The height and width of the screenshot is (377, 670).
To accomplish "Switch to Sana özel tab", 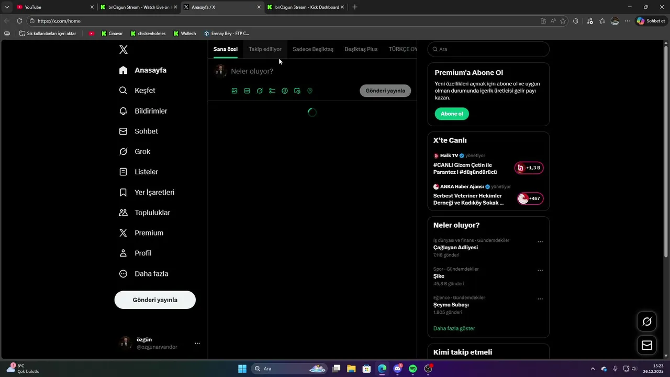I will pyautogui.click(x=226, y=49).
